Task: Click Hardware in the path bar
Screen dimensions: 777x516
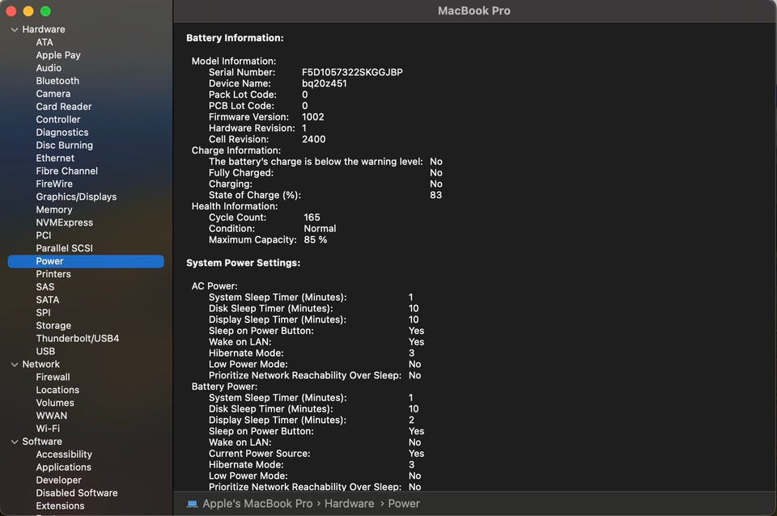Action: pyautogui.click(x=350, y=503)
